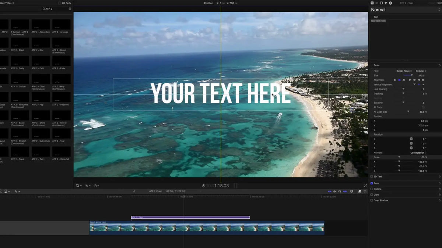Select the ATP 2 - Blur title

pyautogui.click(x=41, y=44)
